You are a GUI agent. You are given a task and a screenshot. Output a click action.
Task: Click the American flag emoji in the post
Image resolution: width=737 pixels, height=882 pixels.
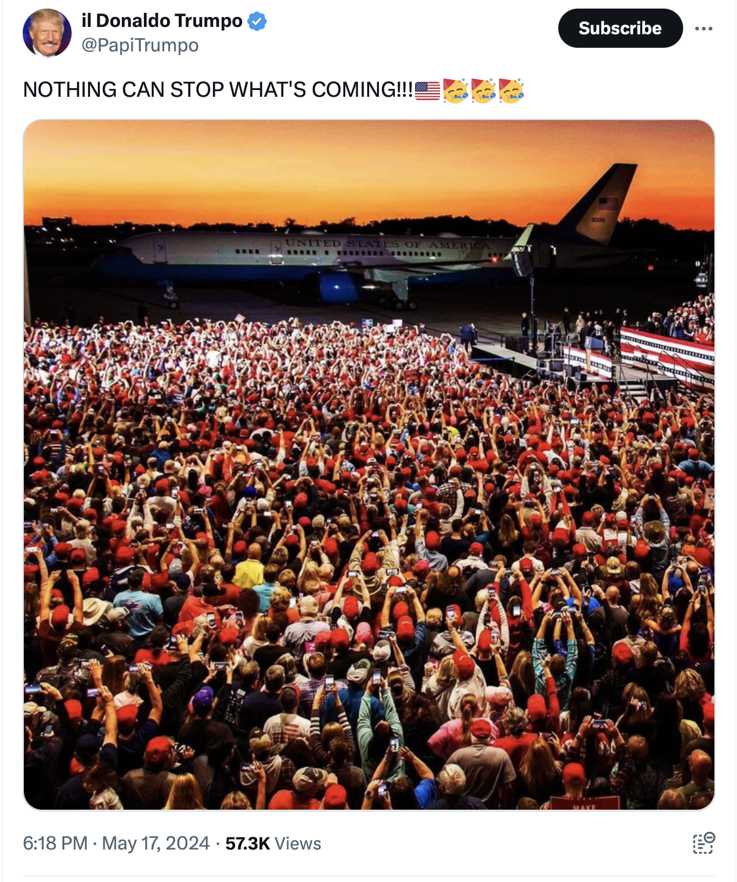(x=427, y=90)
